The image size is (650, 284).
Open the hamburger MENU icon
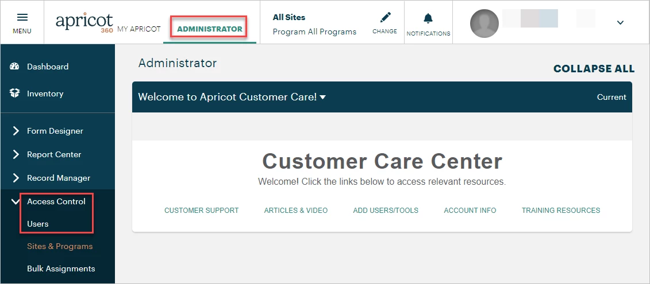click(22, 17)
